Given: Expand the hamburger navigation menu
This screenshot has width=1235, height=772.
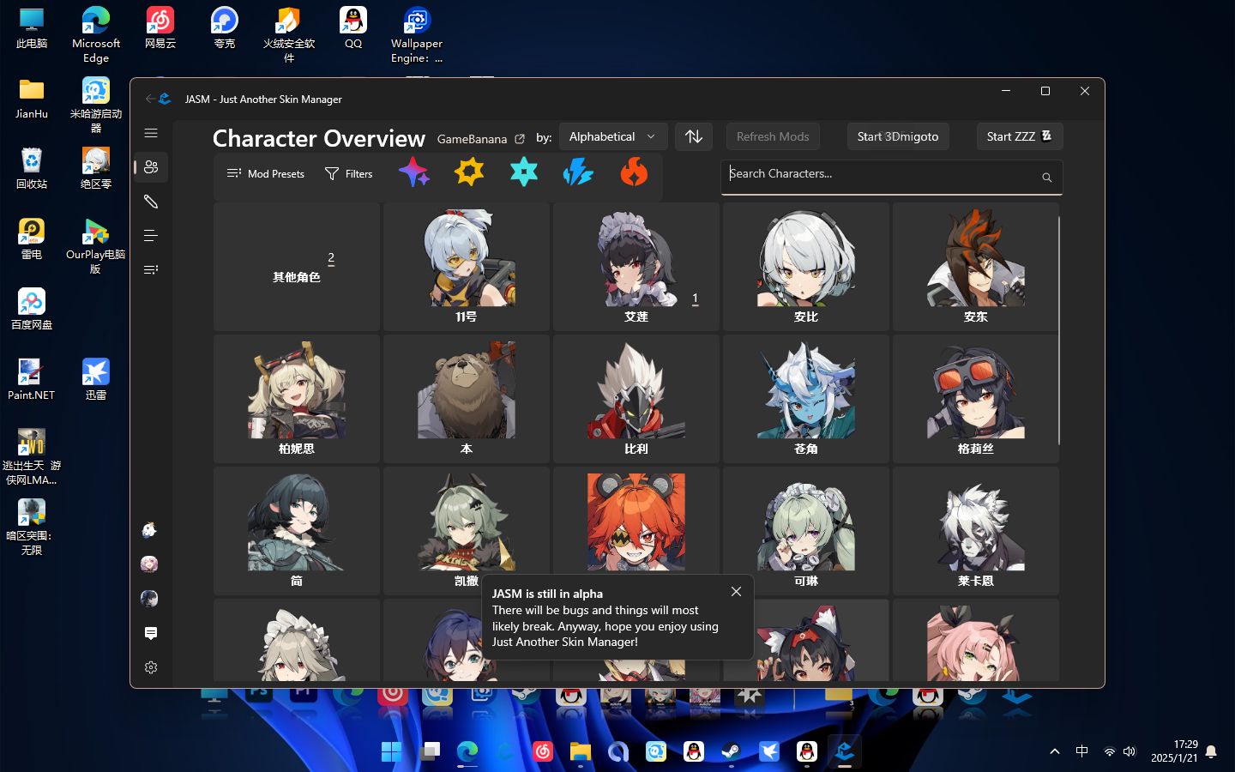Looking at the screenshot, I should tap(151, 133).
